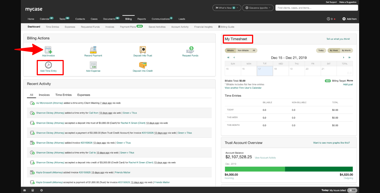Screen dimensions: 380x193
Task: Open the Giavanna Ippolito account menu
Action: 258,8
